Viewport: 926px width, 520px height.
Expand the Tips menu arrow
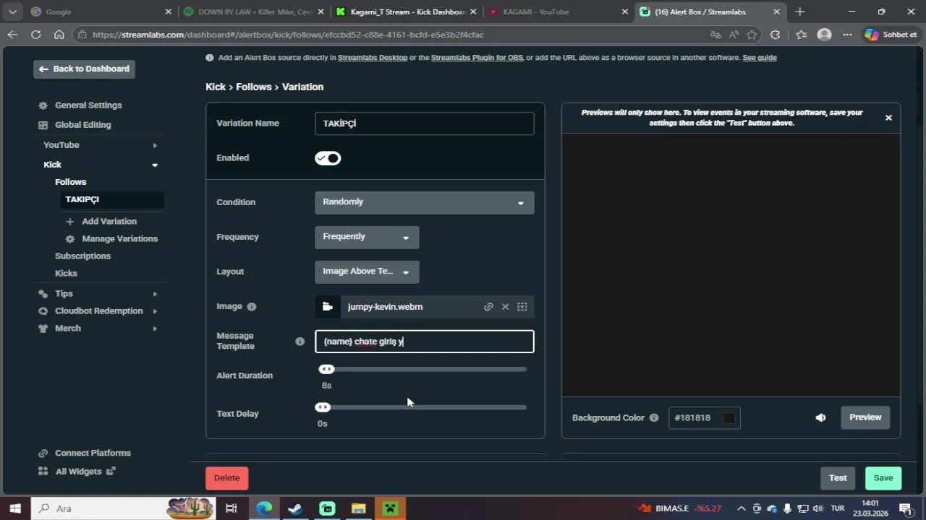point(155,294)
